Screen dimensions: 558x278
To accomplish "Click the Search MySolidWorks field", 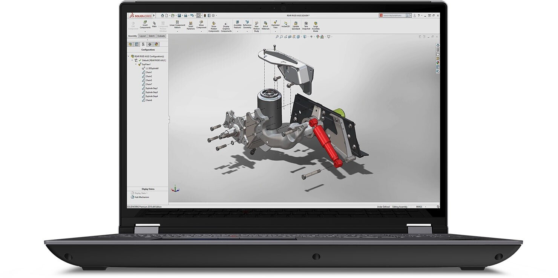I will (394, 15).
